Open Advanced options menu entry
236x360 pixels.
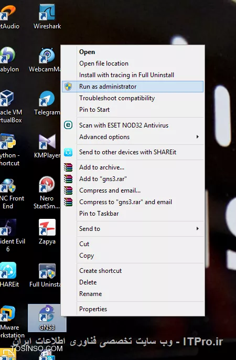coord(133,137)
